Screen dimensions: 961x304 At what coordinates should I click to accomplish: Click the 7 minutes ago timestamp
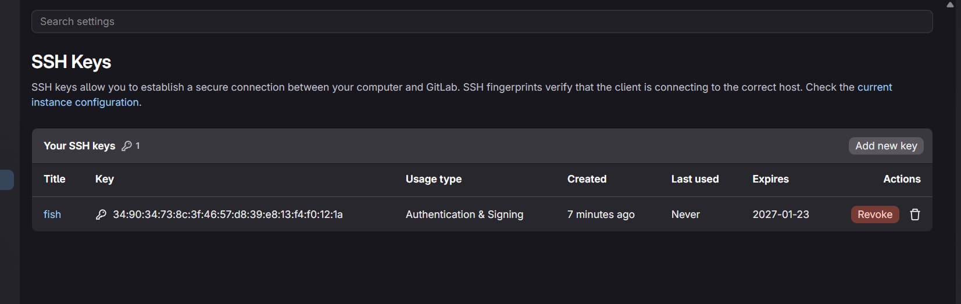pyautogui.click(x=601, y=214)
